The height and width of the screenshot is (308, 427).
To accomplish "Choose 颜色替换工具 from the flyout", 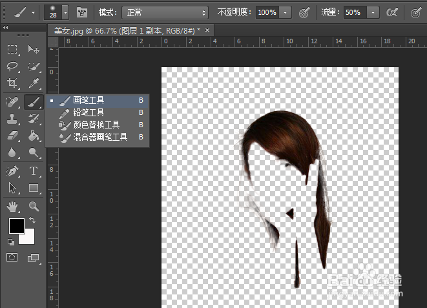I will coord(97,125).
